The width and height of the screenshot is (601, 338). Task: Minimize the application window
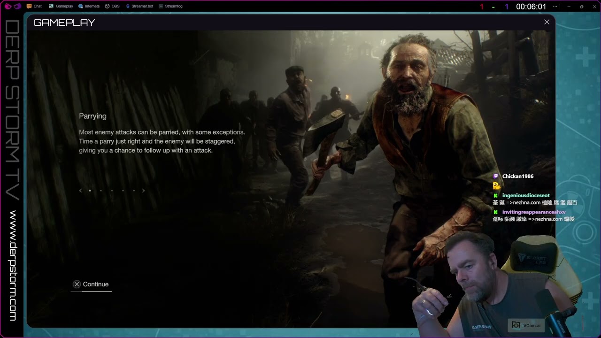click(569, 7)
